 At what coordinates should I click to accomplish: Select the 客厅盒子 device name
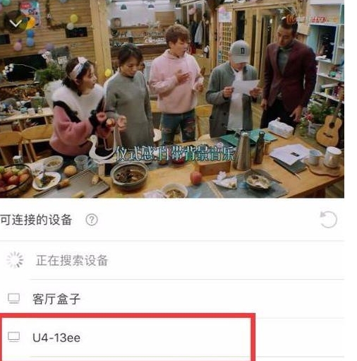click(56, 299)
